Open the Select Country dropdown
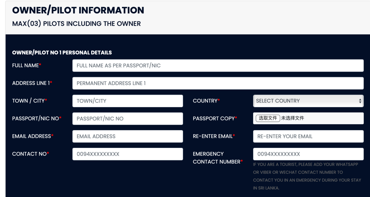This screenshot has width=370, height=197. [308, 101]
